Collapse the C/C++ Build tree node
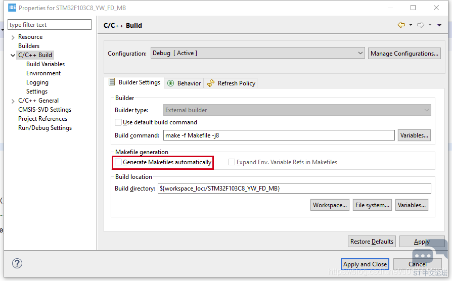Viewport: 452px width, 281px height. coord(13,55)
